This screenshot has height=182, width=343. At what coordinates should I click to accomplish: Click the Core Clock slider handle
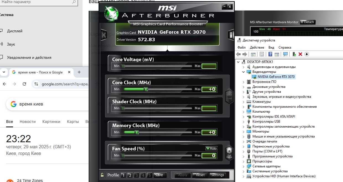pyautogui.click(x=146, y=89)
